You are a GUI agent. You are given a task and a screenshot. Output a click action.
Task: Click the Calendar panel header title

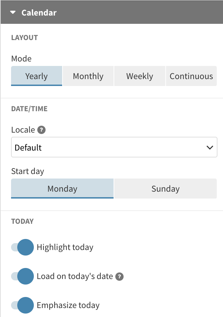(39, 13)
